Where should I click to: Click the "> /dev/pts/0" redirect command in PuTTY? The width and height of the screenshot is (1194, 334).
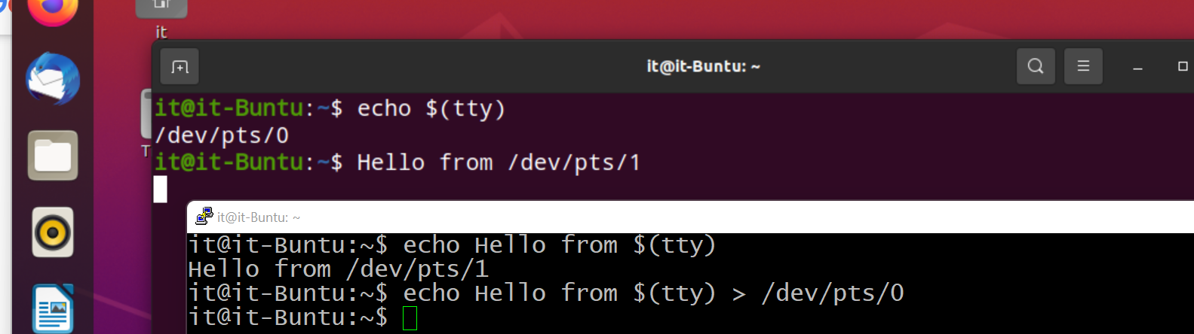tap(818, 293)
